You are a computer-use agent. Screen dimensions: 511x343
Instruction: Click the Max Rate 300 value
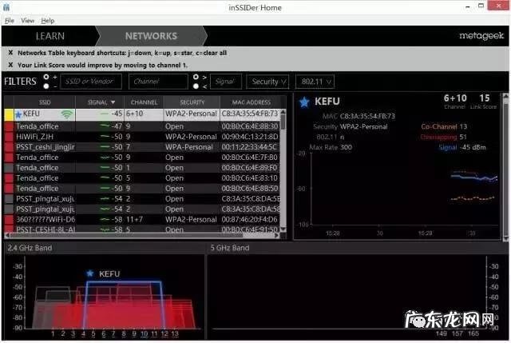click(346, 147)
